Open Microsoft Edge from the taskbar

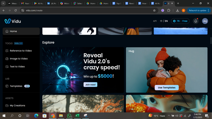coord(36,116)
